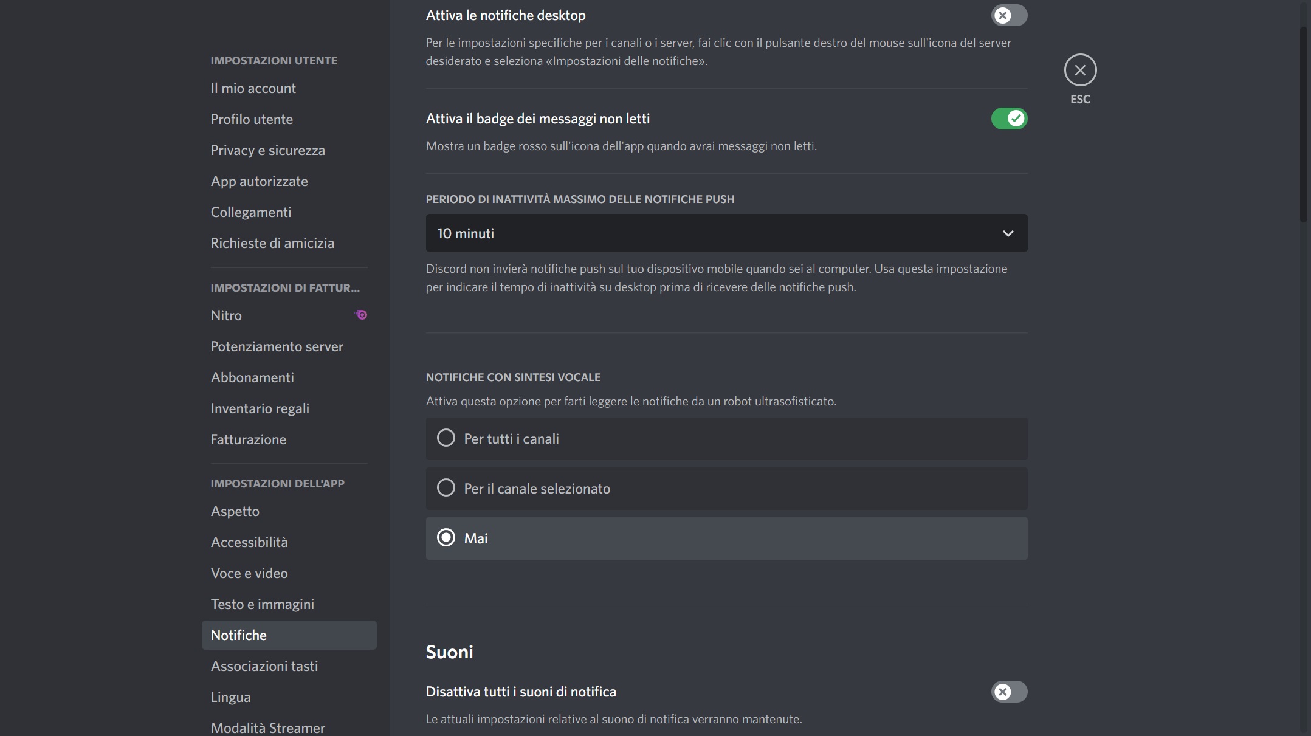Viewport: 1311px width, 736px height.
Task: Open the 'Voce e video' settings
Action: click(249, 573)
